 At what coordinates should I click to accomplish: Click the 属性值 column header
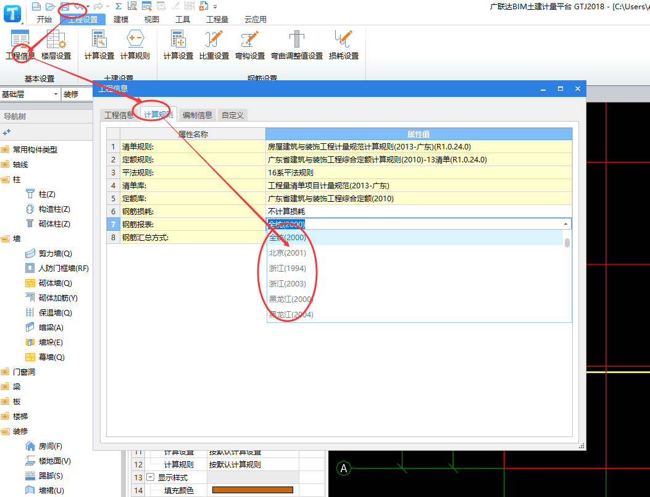[x=419, y=135]
